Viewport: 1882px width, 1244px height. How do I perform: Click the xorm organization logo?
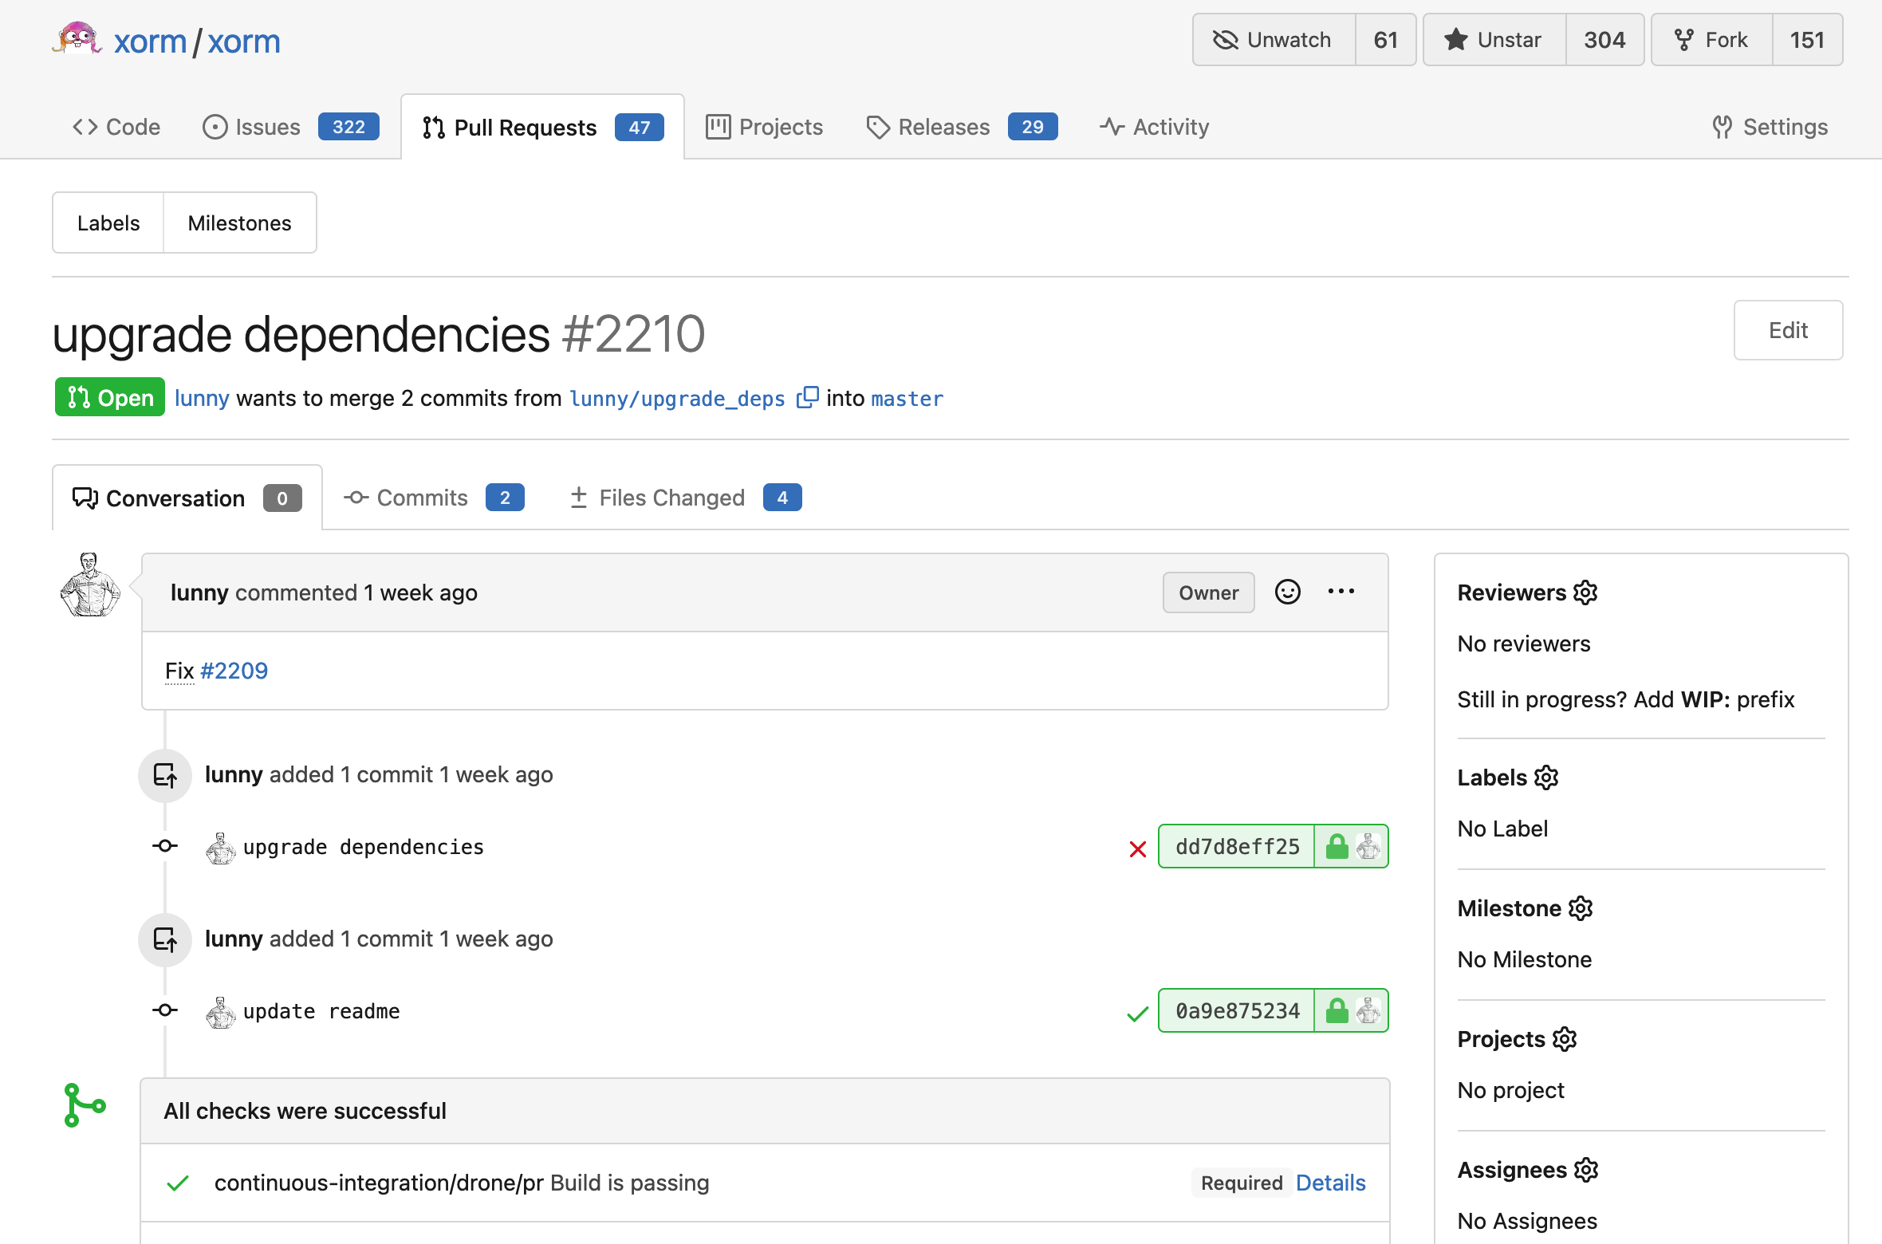[77, 38]
